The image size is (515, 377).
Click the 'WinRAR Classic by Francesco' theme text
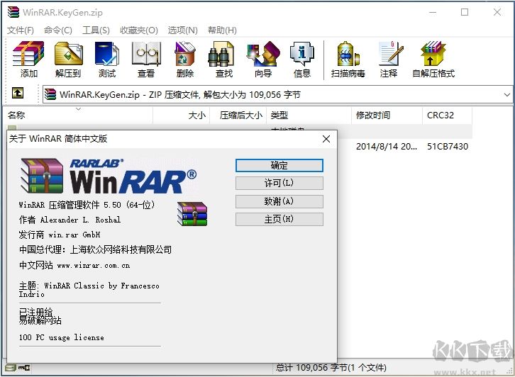point(102,286)
